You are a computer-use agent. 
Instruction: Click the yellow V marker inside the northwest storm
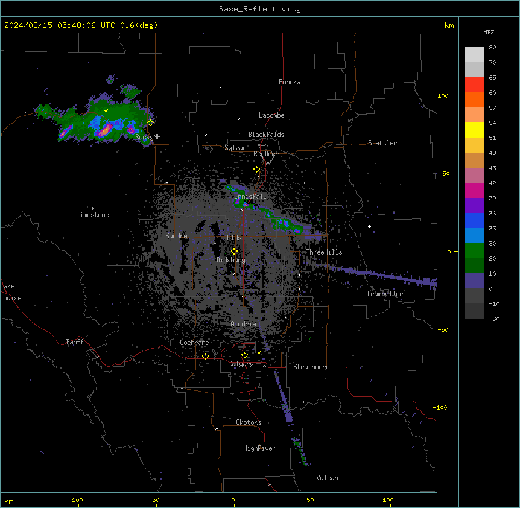click(106, 111)
